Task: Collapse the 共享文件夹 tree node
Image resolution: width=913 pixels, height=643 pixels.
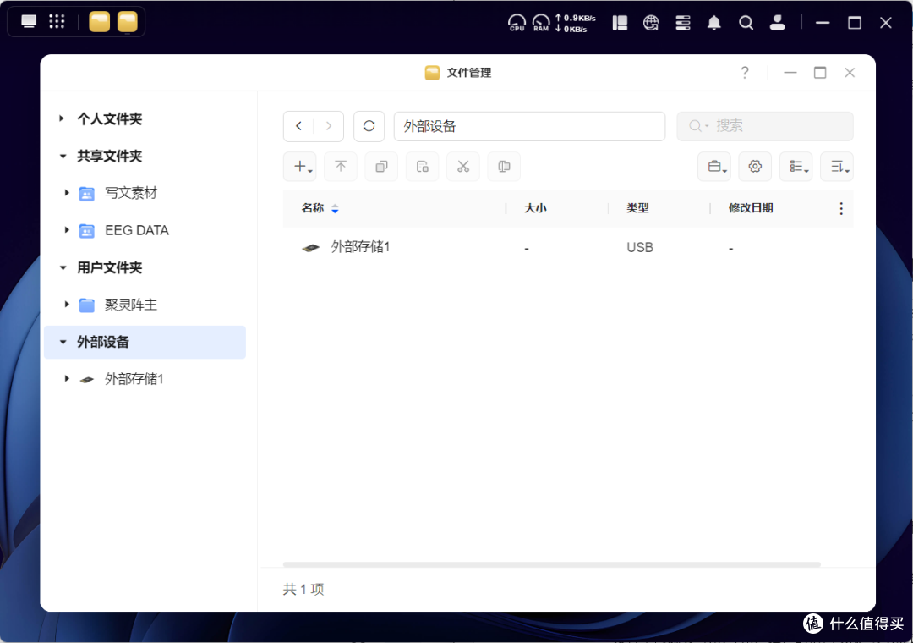Action: click(63, 157)
